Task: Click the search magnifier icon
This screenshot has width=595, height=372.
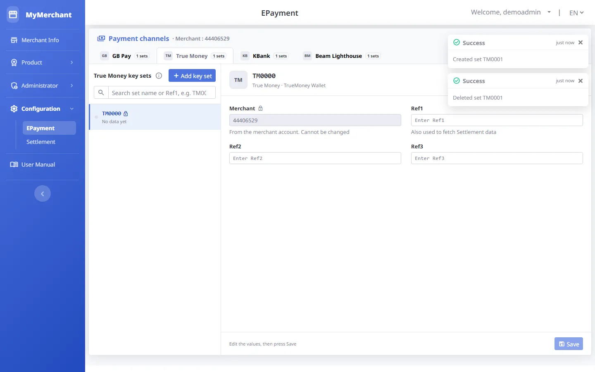Action: pyautogui.click(x=101, y=93)
